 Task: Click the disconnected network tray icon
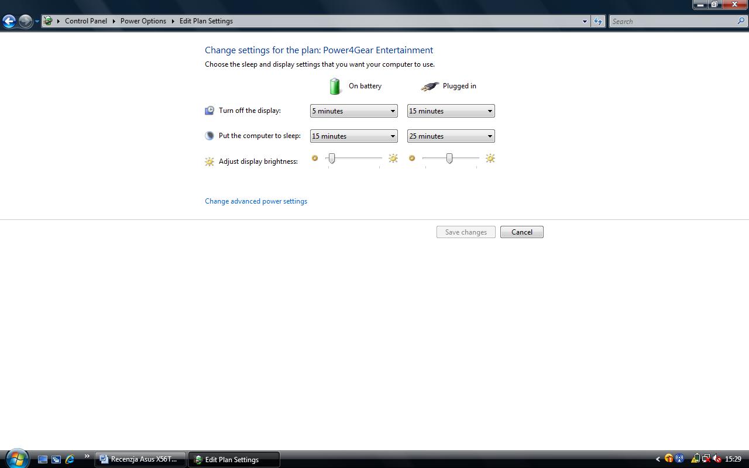(x=706, y=459)
